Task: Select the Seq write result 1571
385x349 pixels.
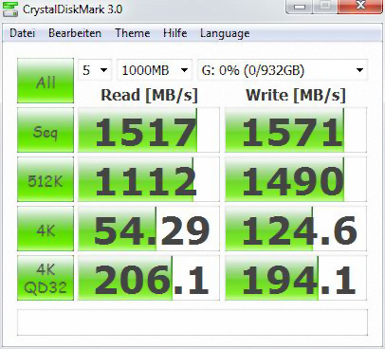Action: coord(296,130)
